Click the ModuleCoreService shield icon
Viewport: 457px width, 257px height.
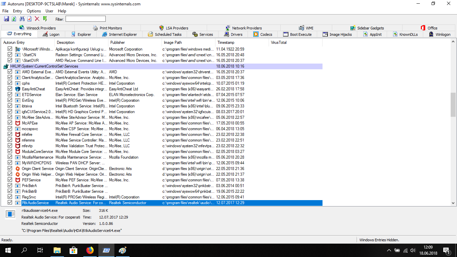click(x=18, y=152)
